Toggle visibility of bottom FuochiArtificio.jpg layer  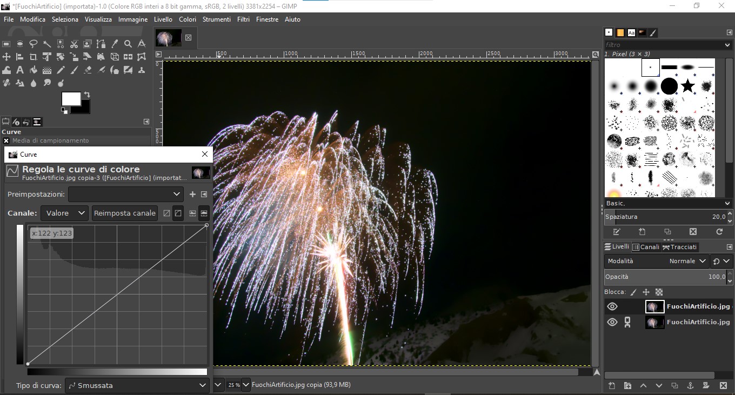(x=612, y=322)
